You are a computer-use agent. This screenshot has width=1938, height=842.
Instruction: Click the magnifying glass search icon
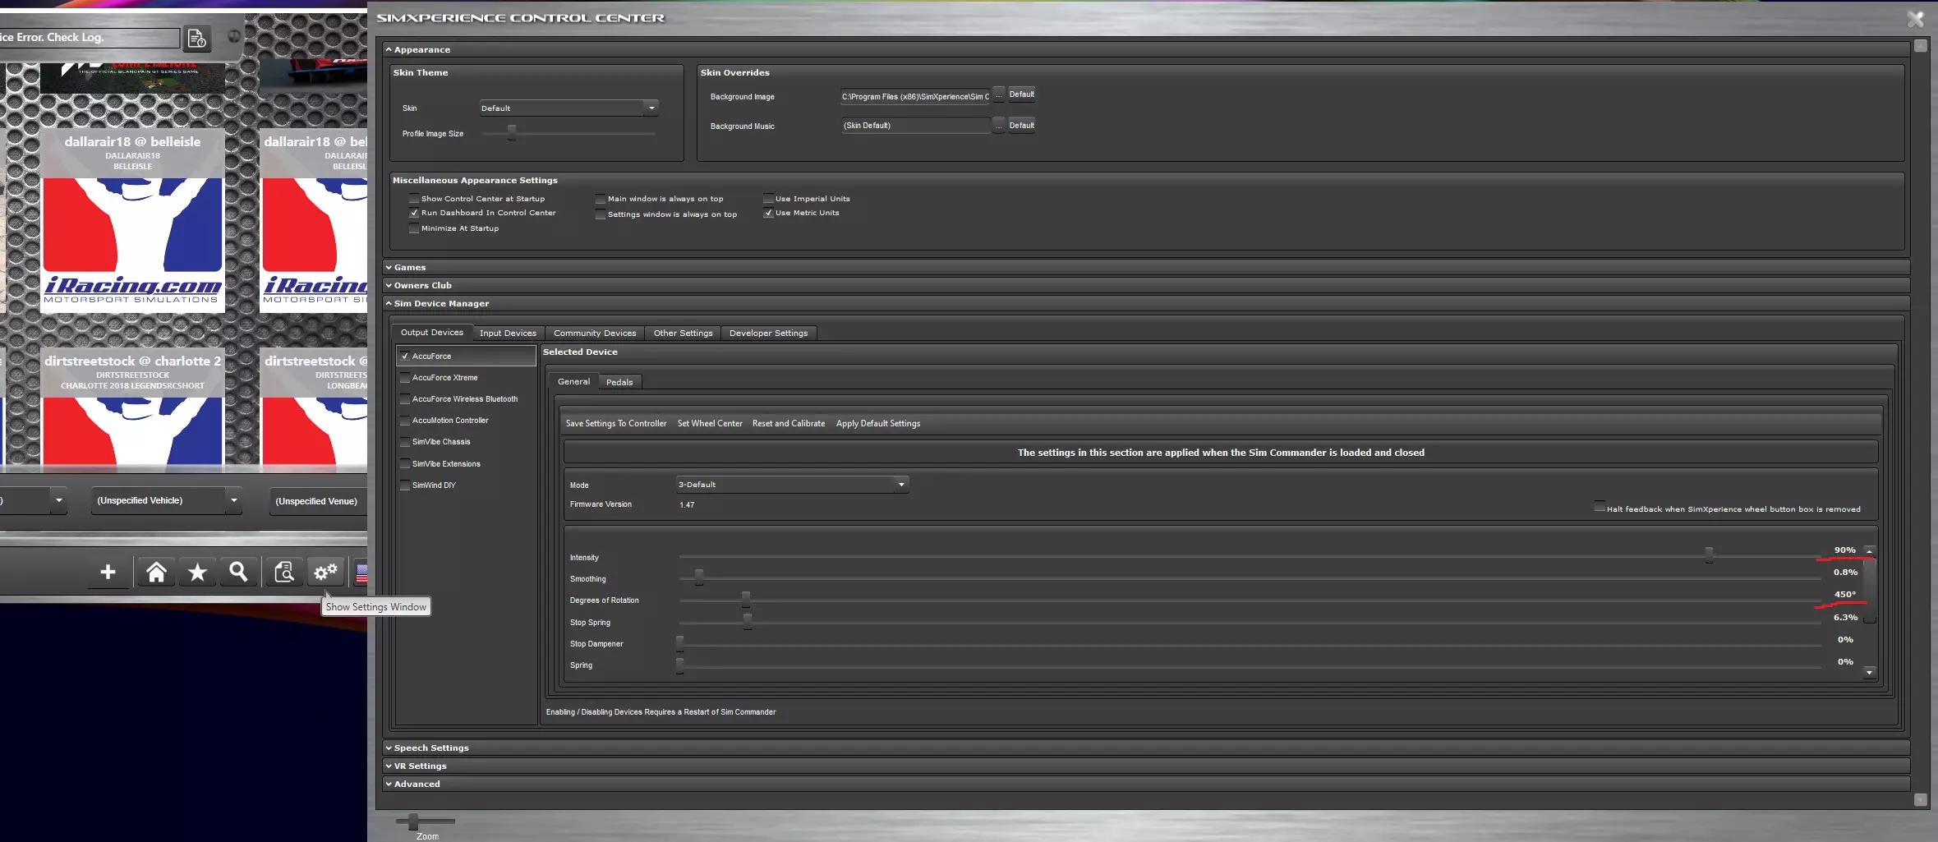(238, 572)
